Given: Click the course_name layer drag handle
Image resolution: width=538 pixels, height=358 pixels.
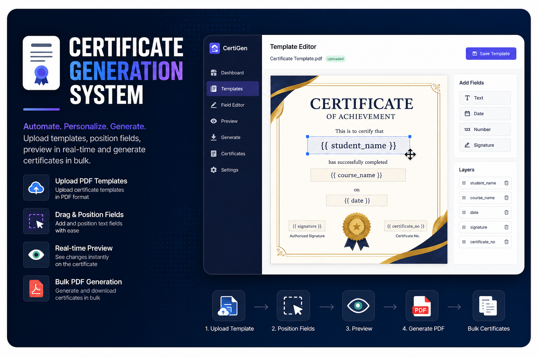Looking at the screenshot, I should [x=464, y=198].
